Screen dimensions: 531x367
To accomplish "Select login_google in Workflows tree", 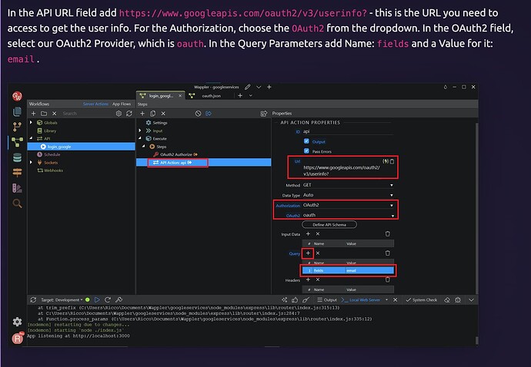I will pos(82,147).
